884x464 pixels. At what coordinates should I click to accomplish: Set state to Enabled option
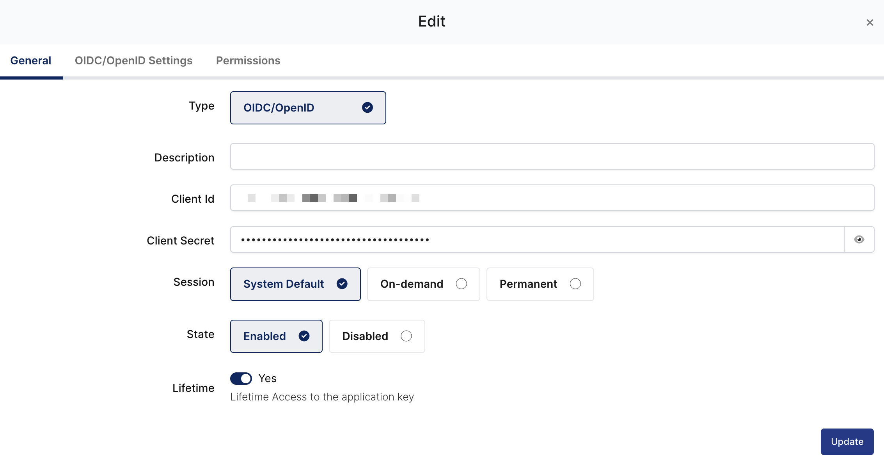click(264, 336)
